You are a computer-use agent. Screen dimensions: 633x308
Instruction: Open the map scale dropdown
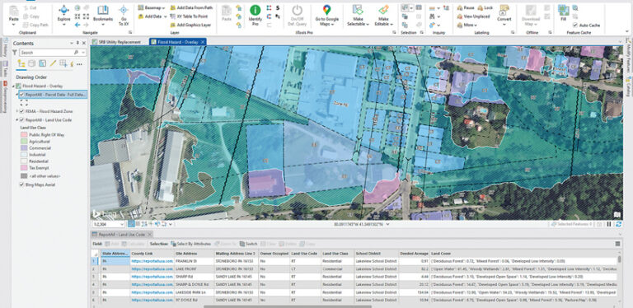pyautogui.click(x=122, y=224)
